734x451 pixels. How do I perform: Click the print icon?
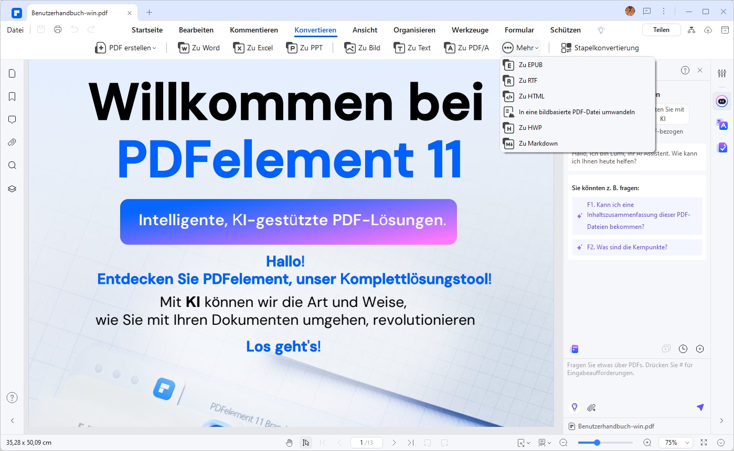point(58,30)
